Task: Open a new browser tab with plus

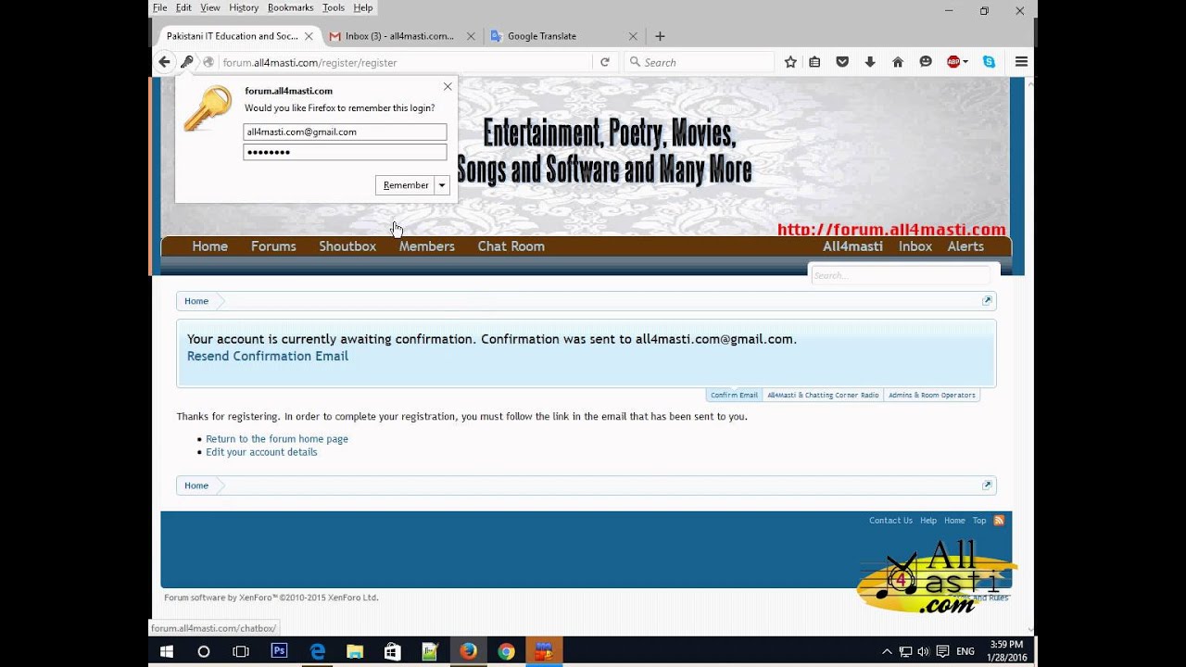Action: click(660, 36)
